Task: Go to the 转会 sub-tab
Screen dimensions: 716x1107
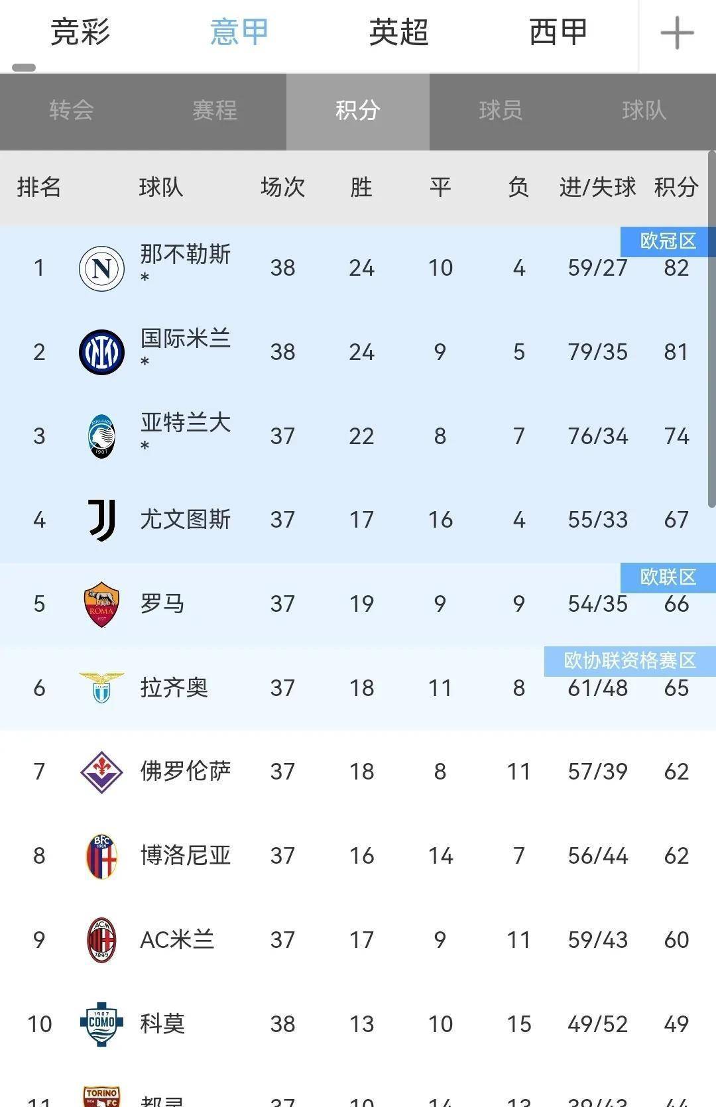Action: click(x=72, y=110)
